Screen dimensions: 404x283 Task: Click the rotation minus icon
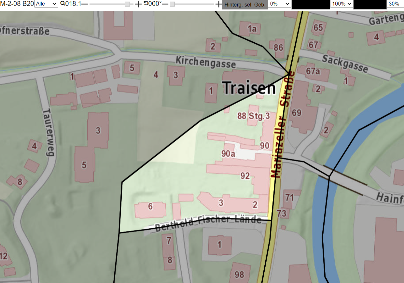pyautogui.click(x=165, y=4)
